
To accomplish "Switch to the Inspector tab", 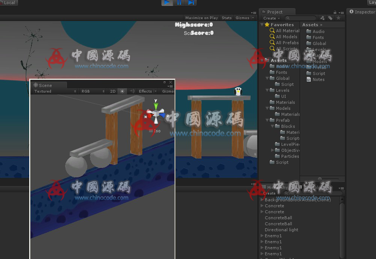I will point(362,12).
